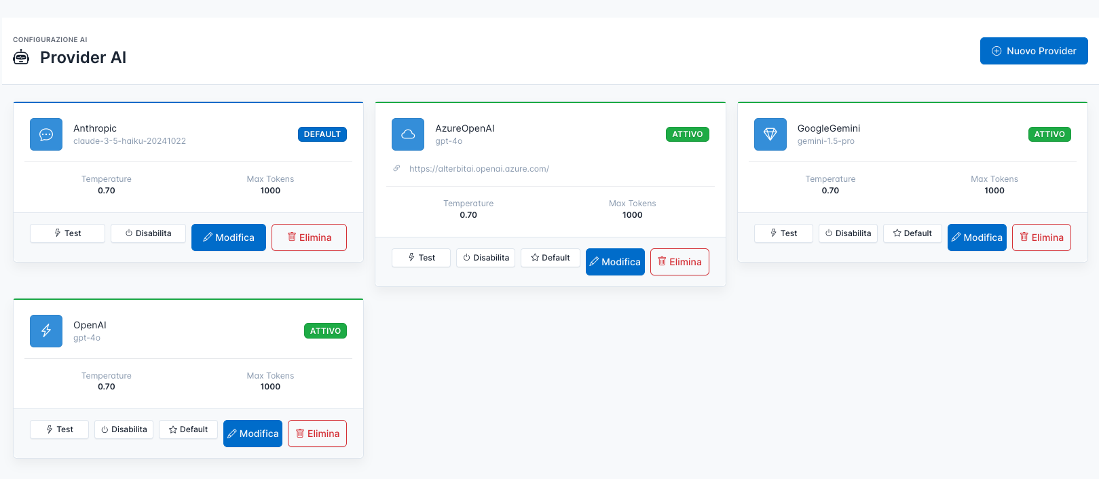Click the ATTIVO badge on AzureOpenAI card
The width and height of the screenshot is (1099, 479).
tap(688, 134)
